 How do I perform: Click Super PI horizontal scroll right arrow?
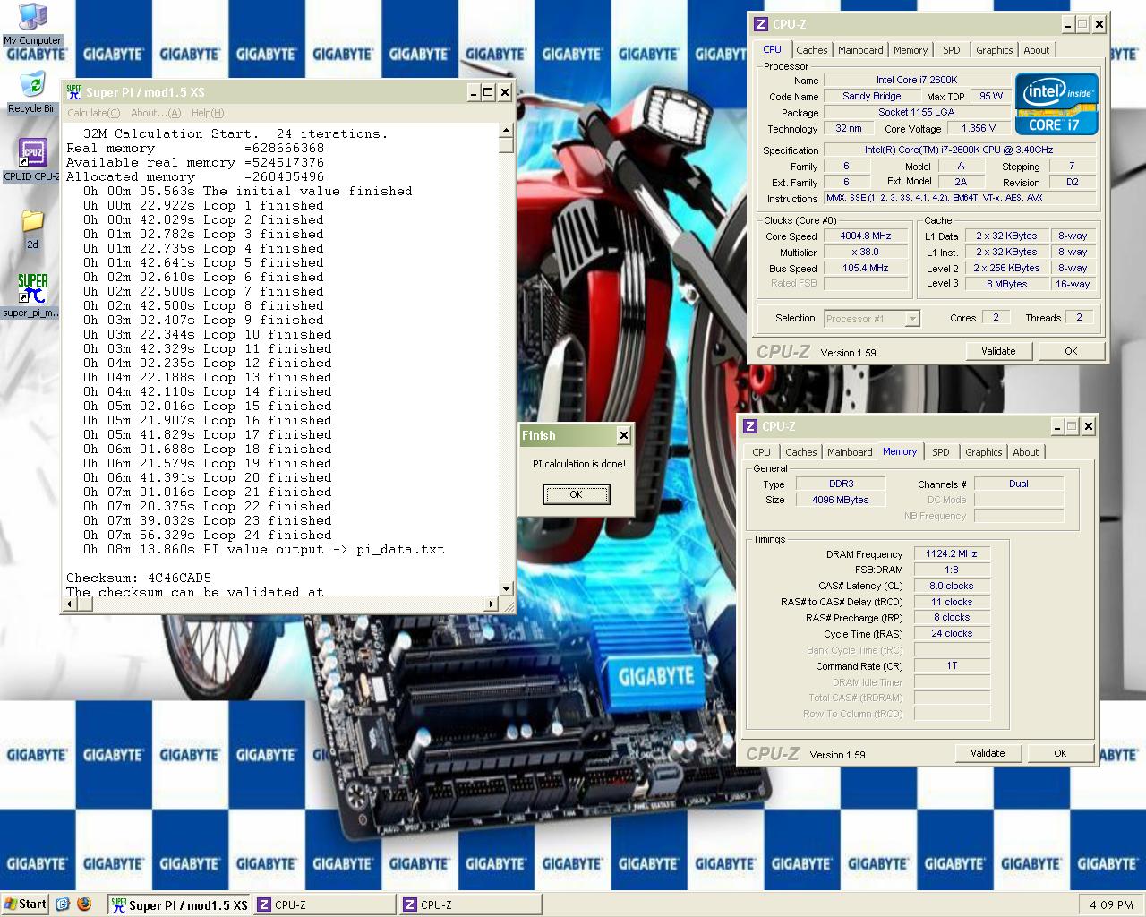tap(492, 603)
